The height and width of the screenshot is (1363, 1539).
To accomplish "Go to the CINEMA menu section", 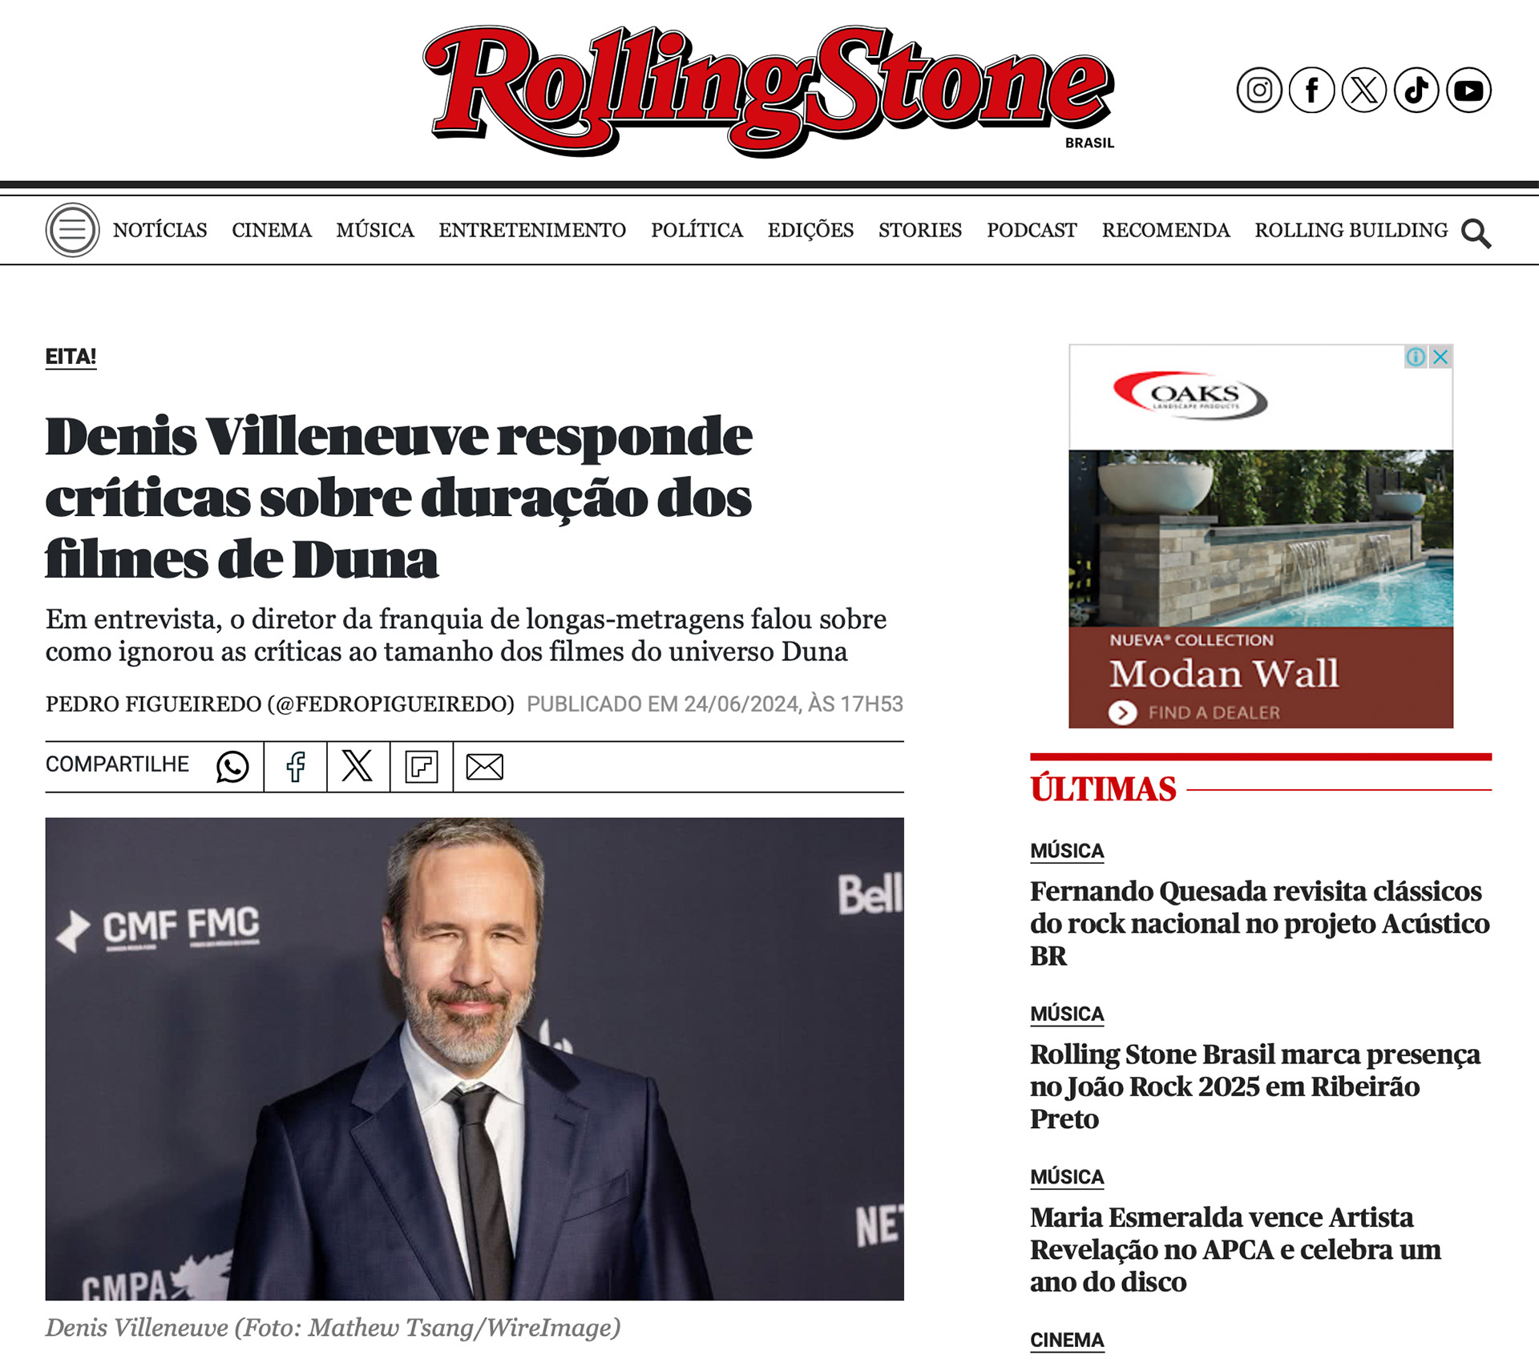I will coord(272,230).
